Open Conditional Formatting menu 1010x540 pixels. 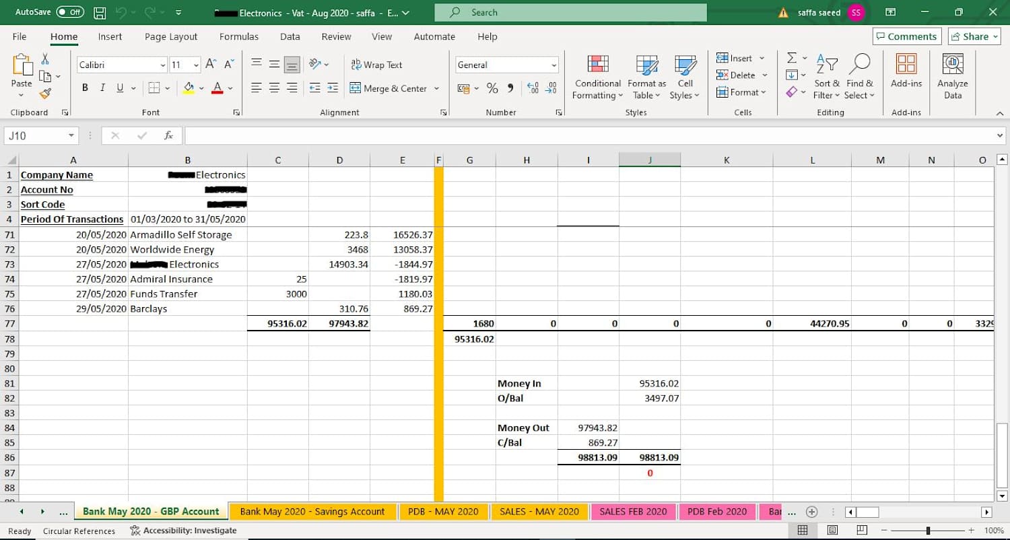click(598, 77)
